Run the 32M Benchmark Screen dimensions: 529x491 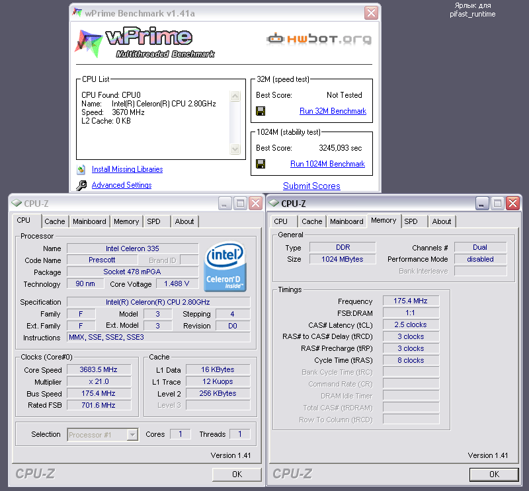point(333,111)
